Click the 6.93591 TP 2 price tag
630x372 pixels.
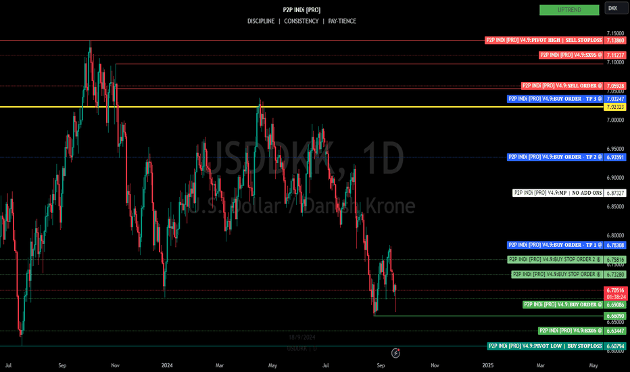615,157
